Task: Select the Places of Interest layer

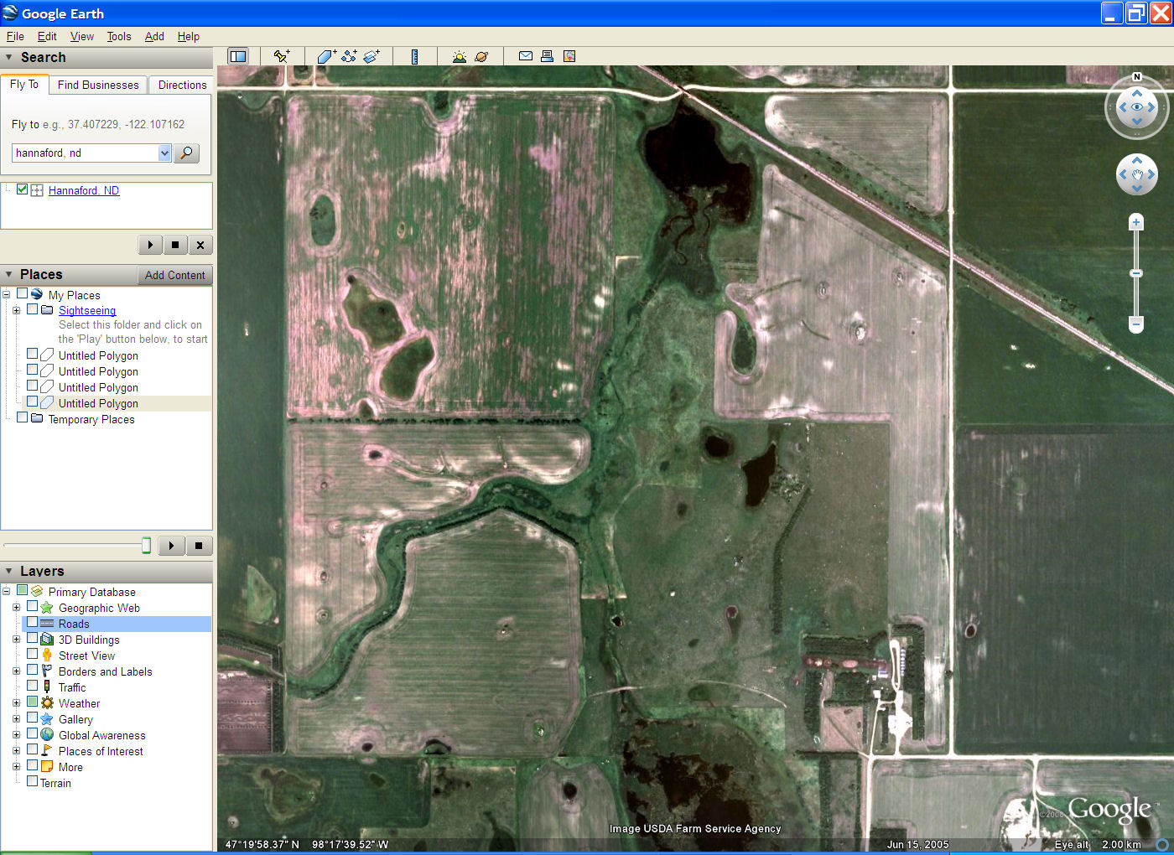Action: 101,751
